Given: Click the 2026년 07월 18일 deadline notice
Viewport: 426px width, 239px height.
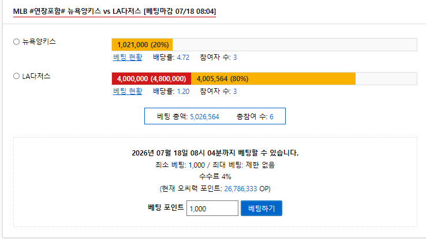Looking at the screenshot, I should (215, 153).
